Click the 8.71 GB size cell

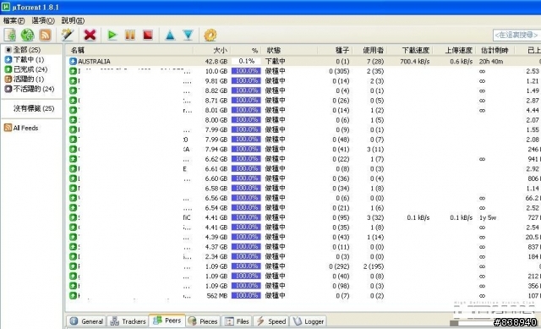pyautogui.click(x=216, y=101)
